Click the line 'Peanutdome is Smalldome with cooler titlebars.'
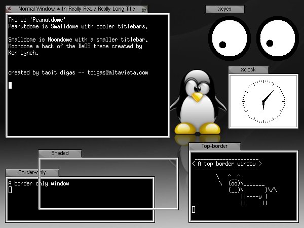Viewport: 304px width, 228px height. click(x=78, y=26)
